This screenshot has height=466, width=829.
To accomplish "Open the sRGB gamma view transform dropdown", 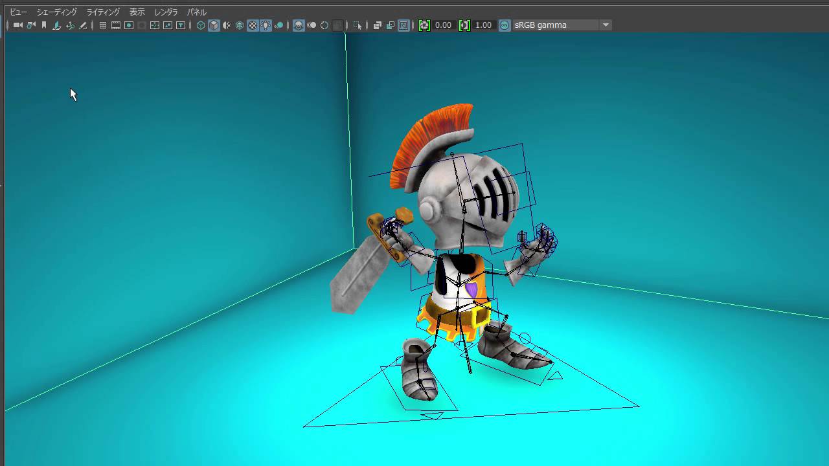I will click(605, 25).
